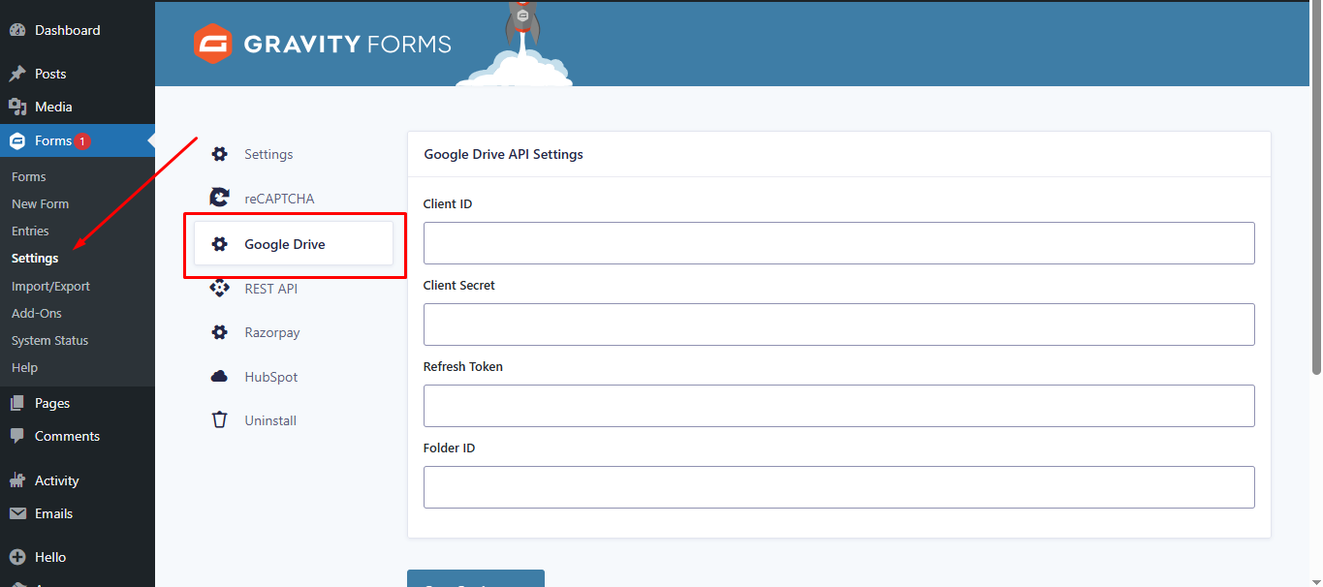Click the Posts pushpin icon
Viewport: 1323px width, 587px height.
pyautogui.click(x=17, y=74)
